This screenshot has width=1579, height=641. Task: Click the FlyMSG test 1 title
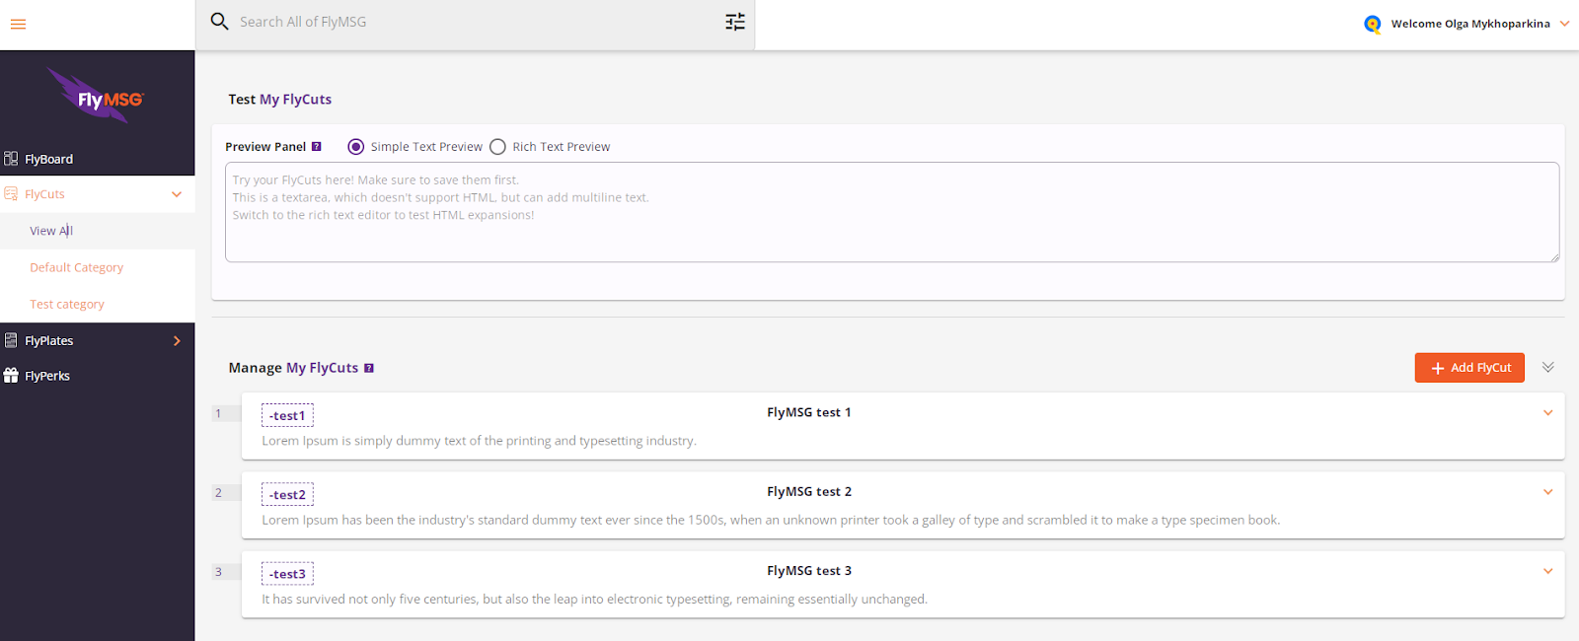(x=809, y=412)
